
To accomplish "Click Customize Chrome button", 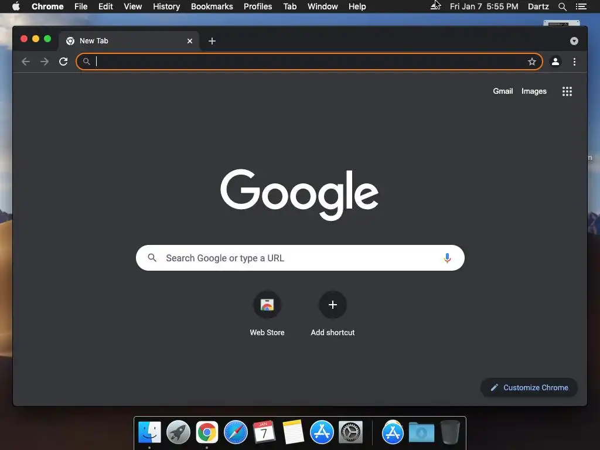I will (x=529, y=388).
